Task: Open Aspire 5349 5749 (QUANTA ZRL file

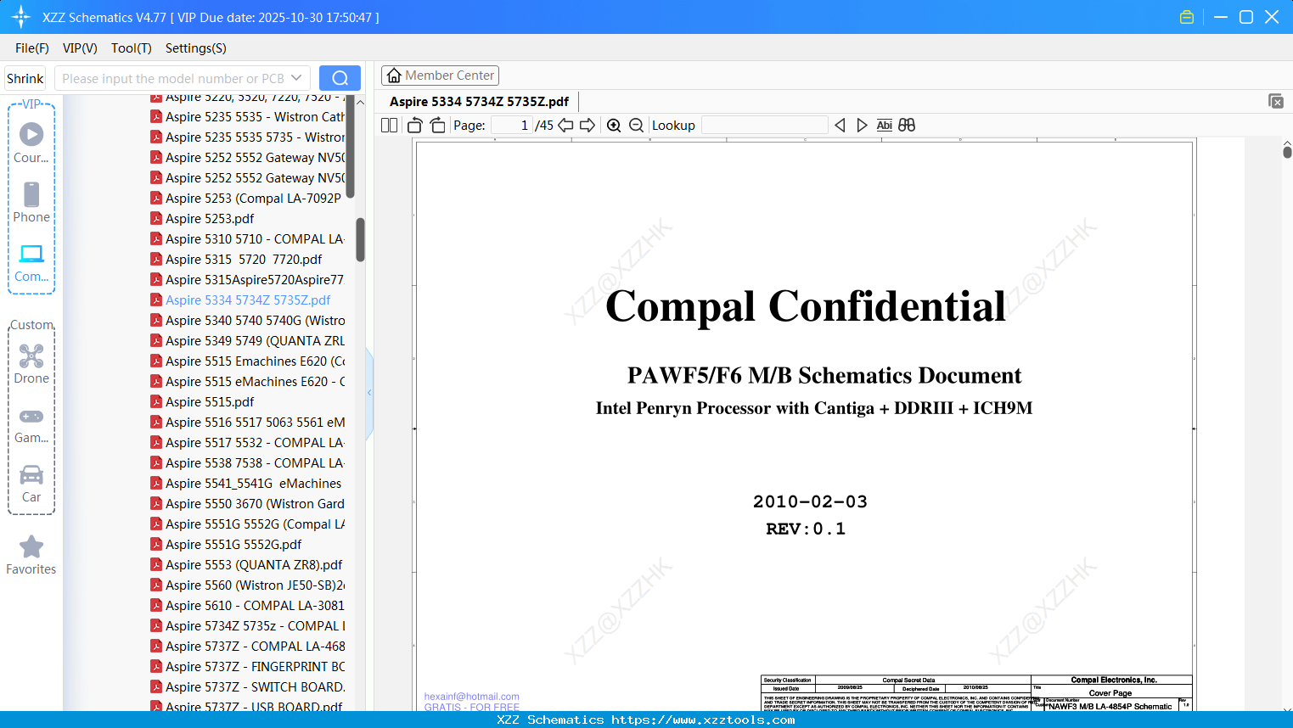Action: pos(248,341)
